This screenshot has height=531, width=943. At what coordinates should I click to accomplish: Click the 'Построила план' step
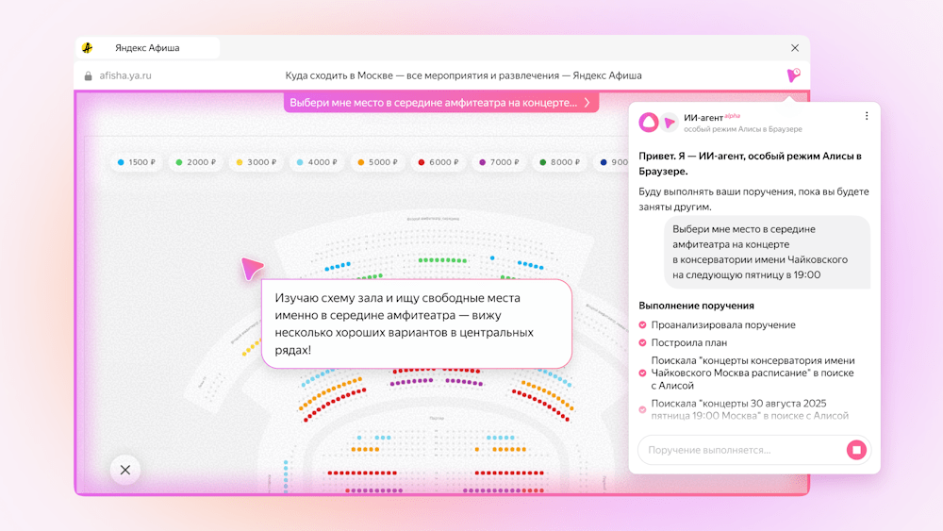pyautogui.click(x=688, y=342)
